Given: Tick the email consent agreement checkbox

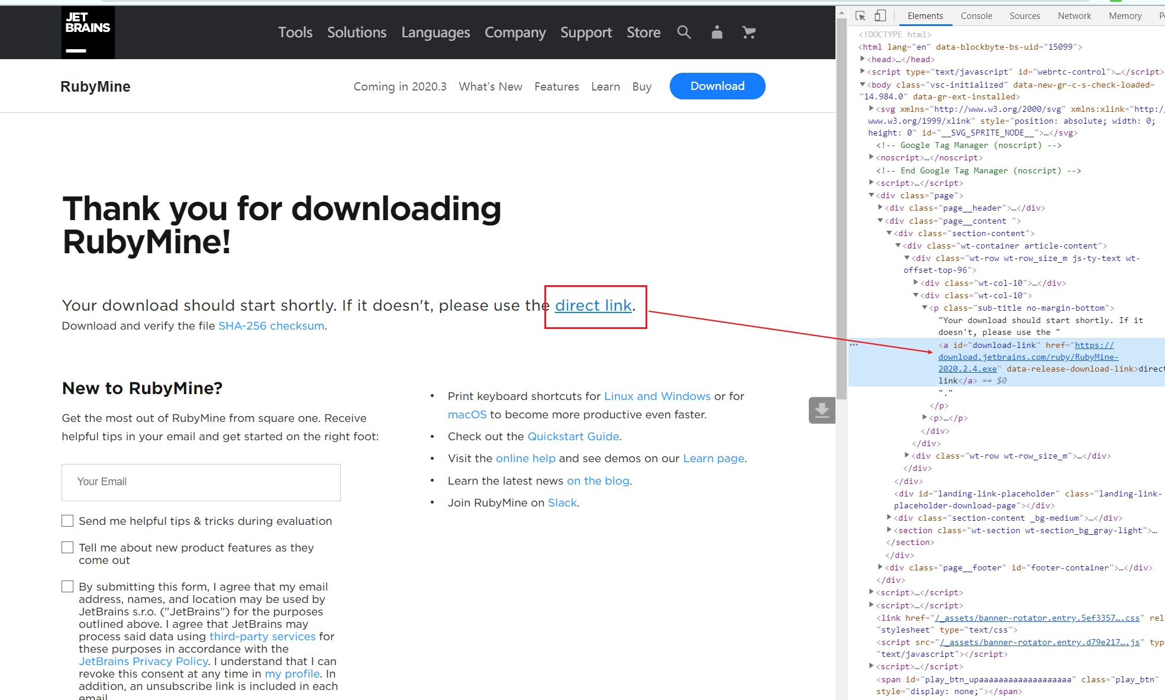Looking at the screenshot, I should tap(67, 586).
